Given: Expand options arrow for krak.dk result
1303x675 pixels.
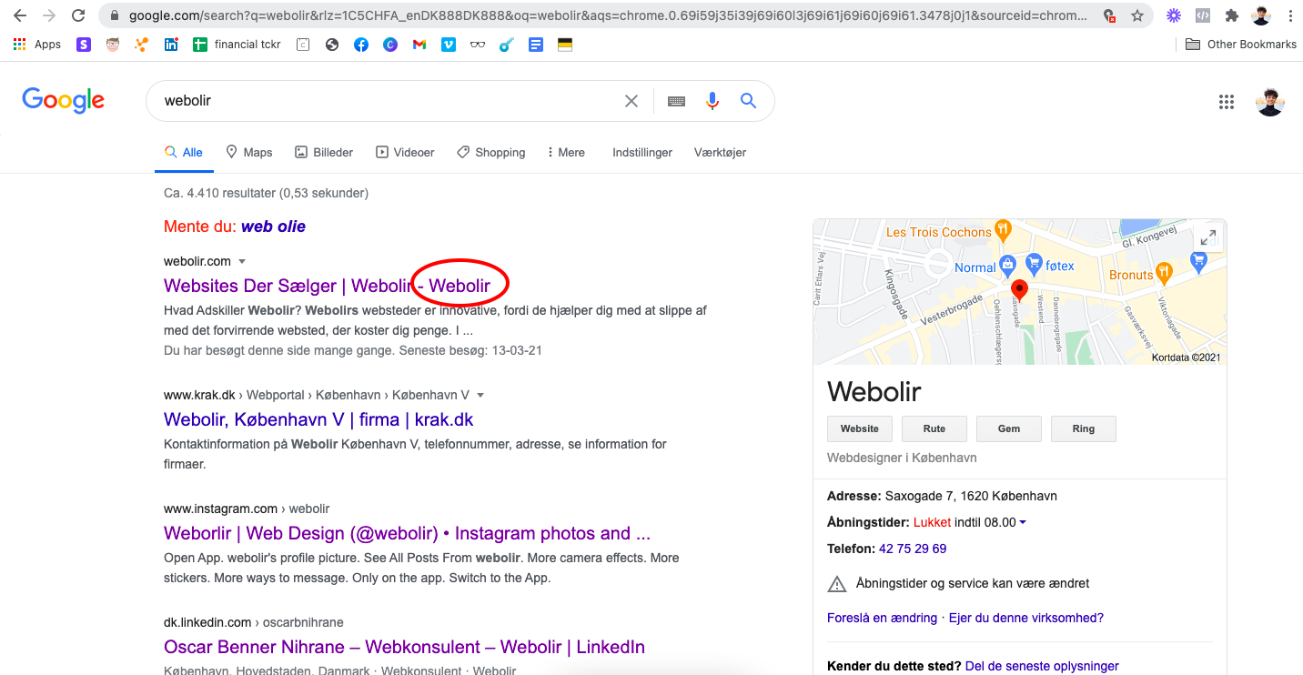Looking at the screenshot, I should 480,396.
